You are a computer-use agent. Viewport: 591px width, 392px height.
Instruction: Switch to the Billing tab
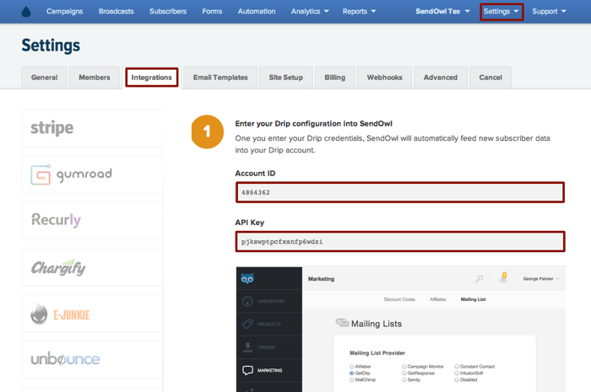(x=335, y=78)
